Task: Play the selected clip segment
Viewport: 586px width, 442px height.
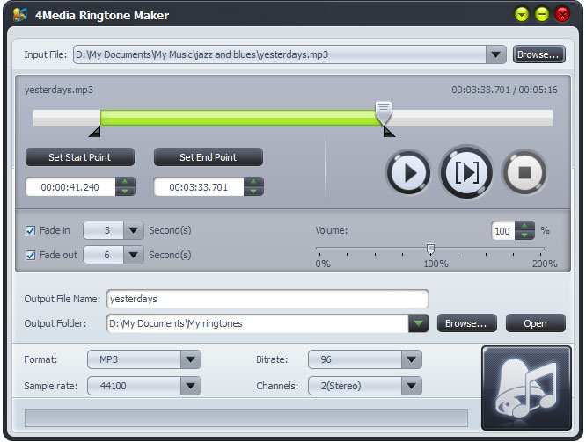Action: [466, 172]
